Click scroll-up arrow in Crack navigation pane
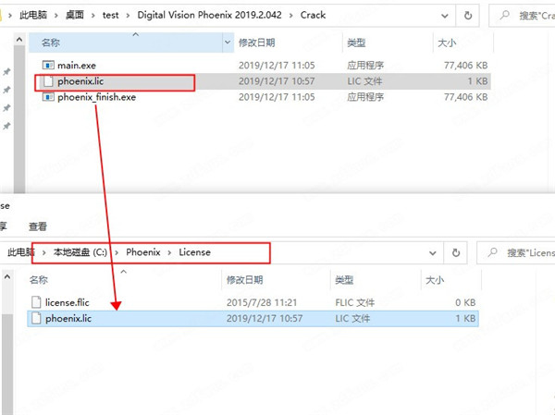The width and height of the screenshot is (555, 415). coord(19,39)
